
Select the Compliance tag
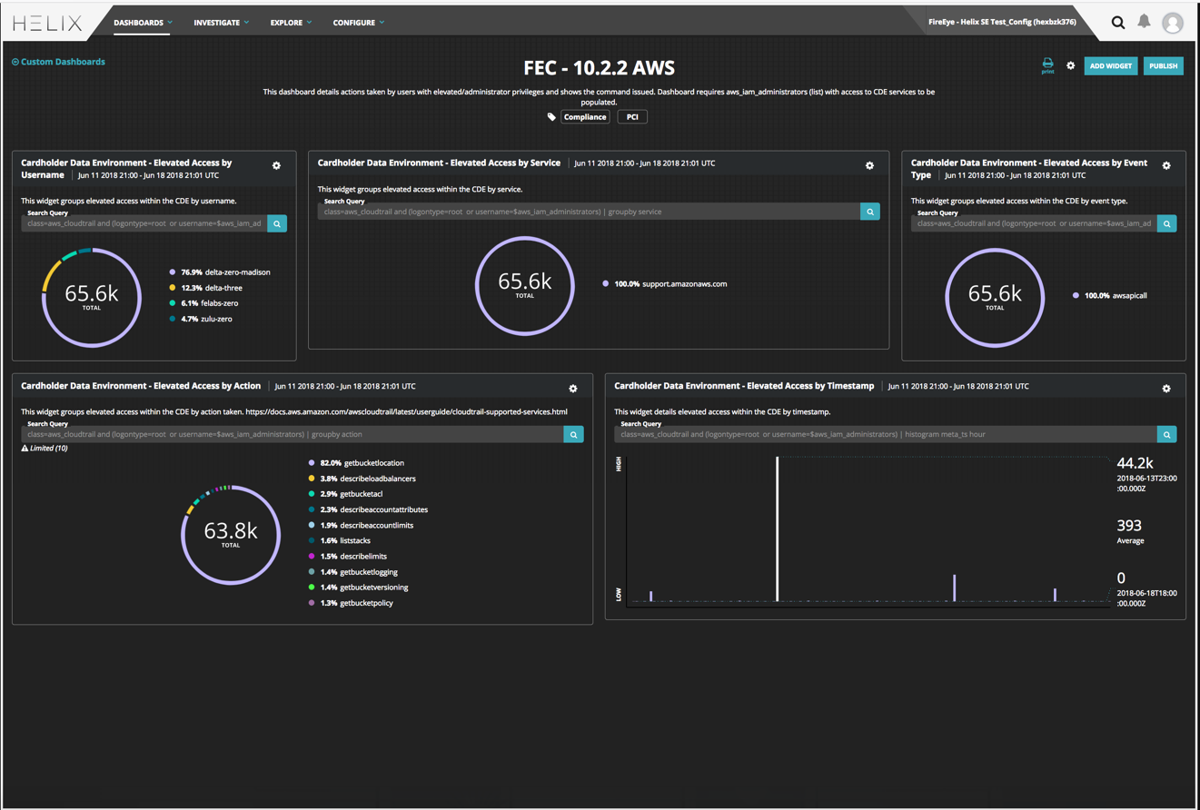tap(585, 117)
